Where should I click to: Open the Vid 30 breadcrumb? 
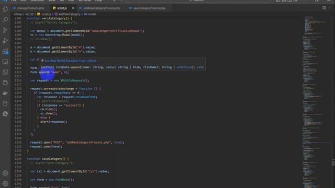[29, 14]
